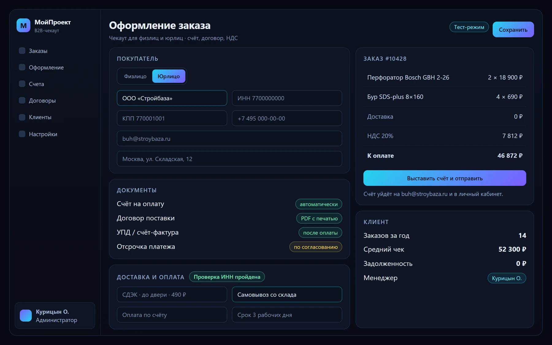The width and height of the screenshot is (552, 345).
Task: Click the Счета sidebar icon
Action: 22,84
